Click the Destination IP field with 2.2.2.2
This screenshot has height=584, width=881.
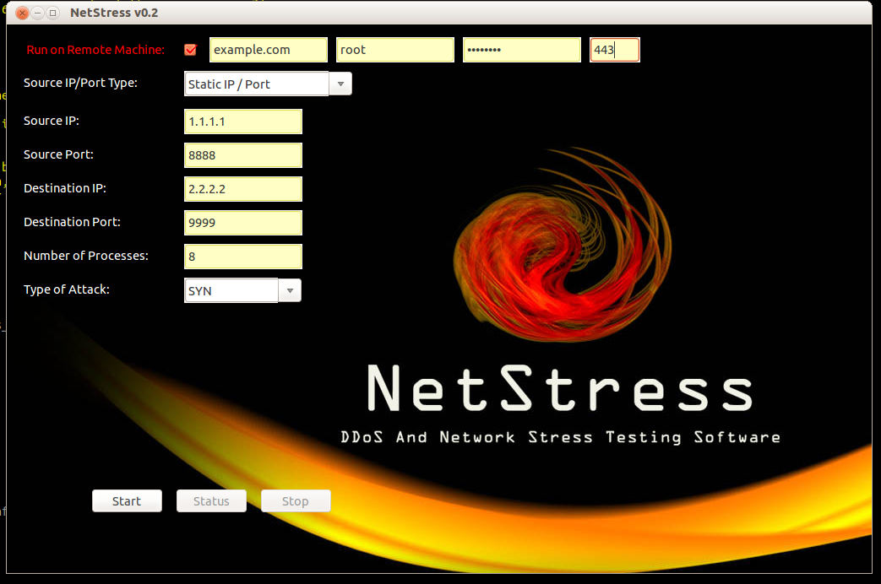(242, 189)
